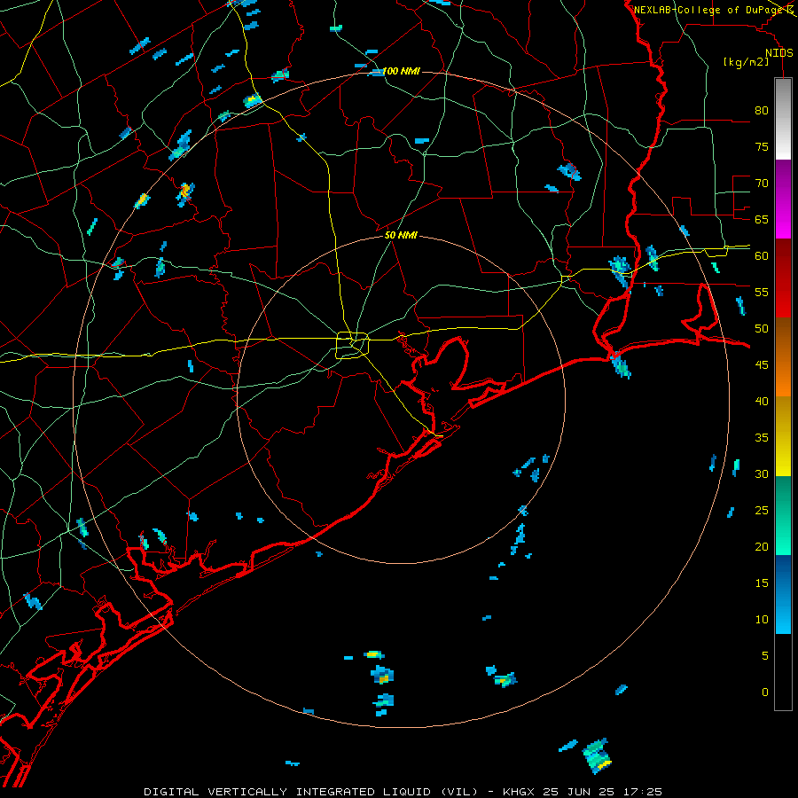Click the "[kg/m2]" units label
The width and height of the screenshot is (798, 798).
(x=746, y=62)
